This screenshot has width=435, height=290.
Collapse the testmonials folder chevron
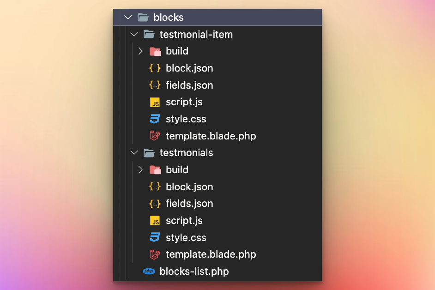(134, 153)
